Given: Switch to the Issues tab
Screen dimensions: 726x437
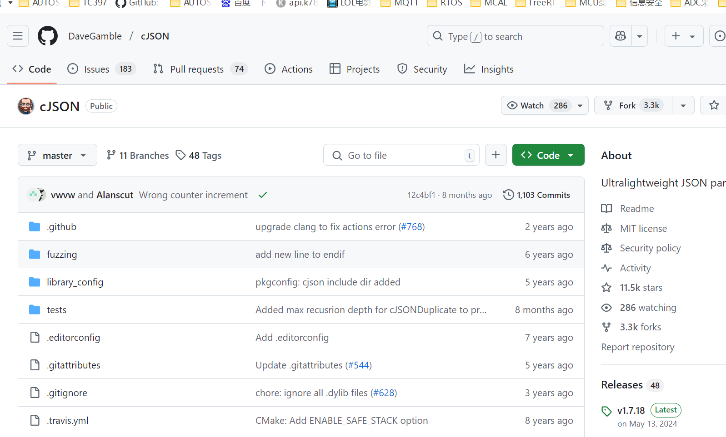Looking at the screenshot, I should coord(97,69).
